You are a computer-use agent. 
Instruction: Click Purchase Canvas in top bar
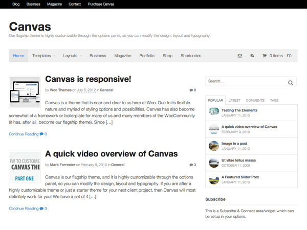pos(101,4)
